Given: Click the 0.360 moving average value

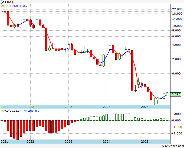Looking at the screenshot, I should tap(24, 6).
